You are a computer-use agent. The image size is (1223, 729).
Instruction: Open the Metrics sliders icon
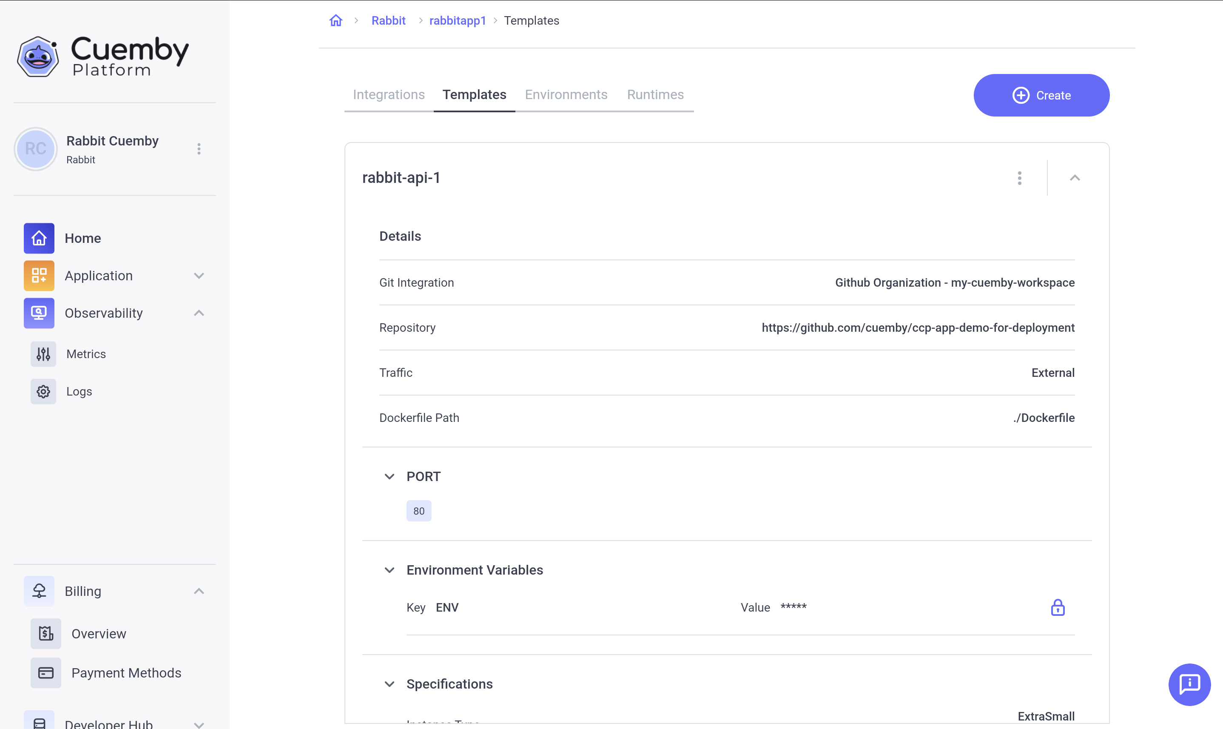pos(43,354)
